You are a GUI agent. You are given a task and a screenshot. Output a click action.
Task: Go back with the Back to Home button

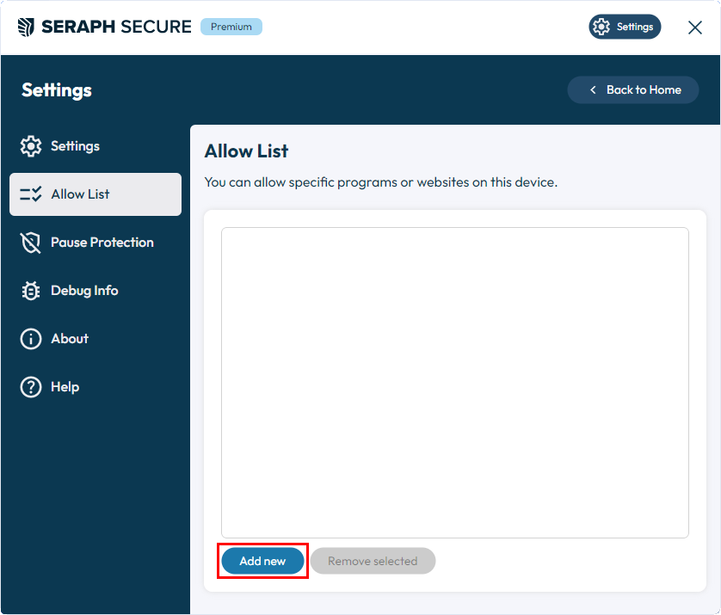tap(632, 89)
